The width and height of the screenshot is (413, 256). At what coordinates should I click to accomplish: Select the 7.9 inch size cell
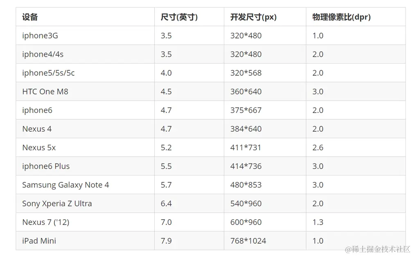[x=189, y=241]
